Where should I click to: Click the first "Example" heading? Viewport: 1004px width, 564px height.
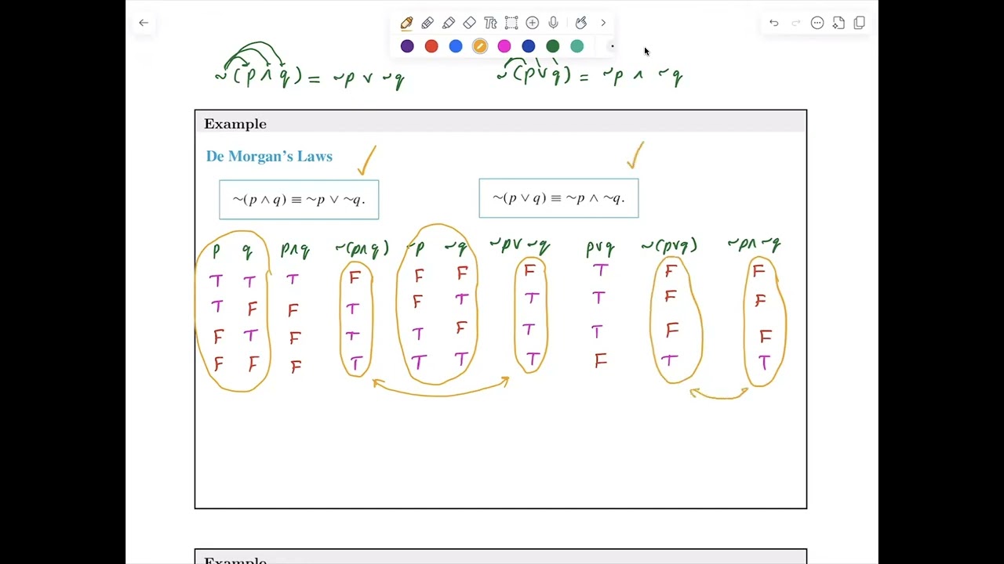pos(235,124)
